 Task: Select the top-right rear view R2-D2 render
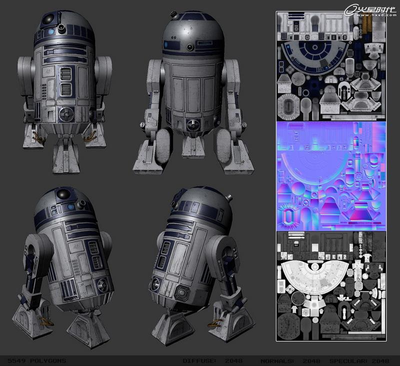(193, 93)
